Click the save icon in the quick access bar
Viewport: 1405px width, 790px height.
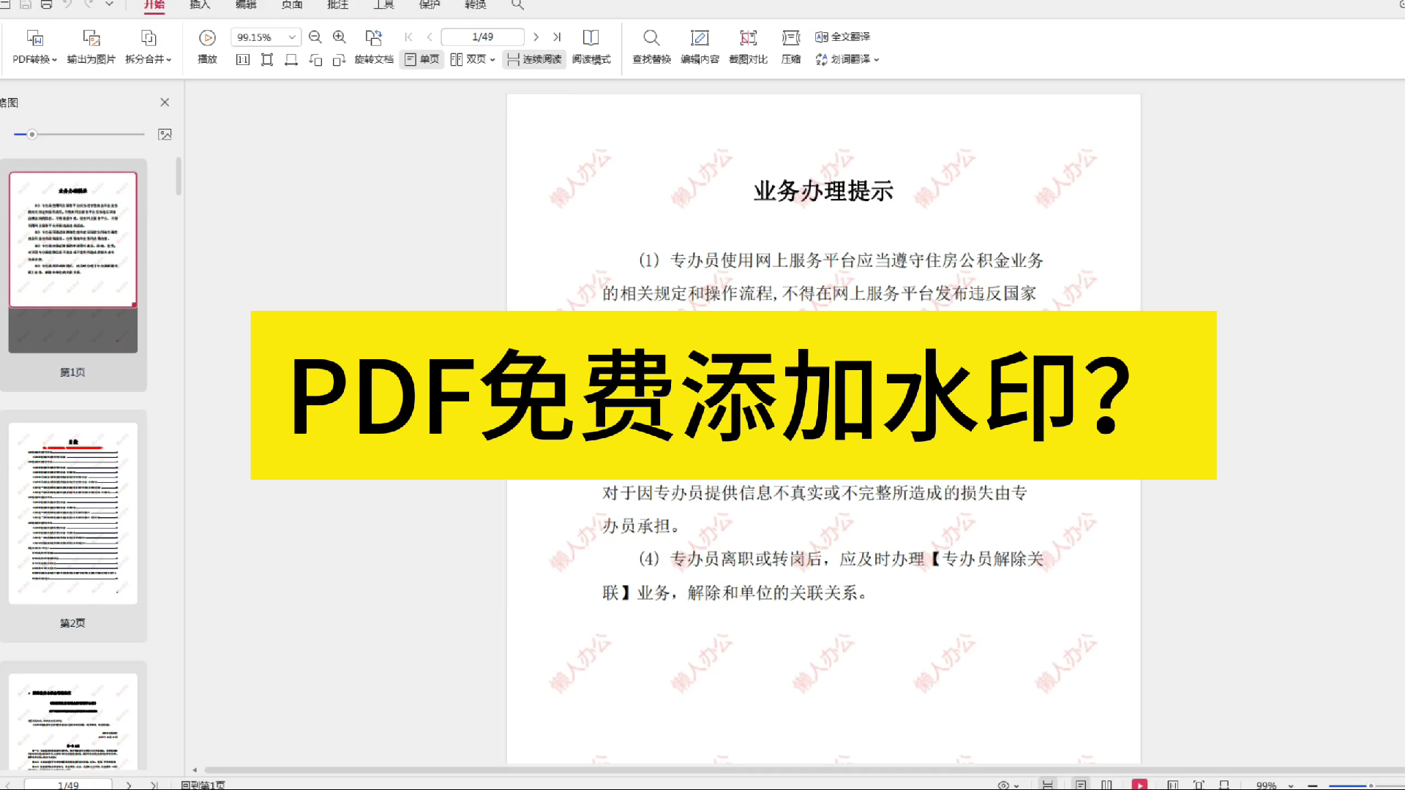tap(26, 4)
